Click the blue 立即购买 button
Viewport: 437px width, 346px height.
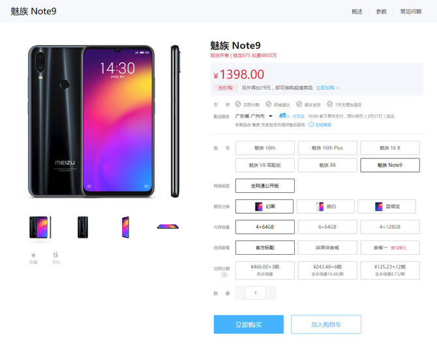pyautogui.click(x=249, y=324)
